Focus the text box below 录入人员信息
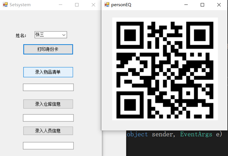The width and height of the screenshot is (228, 156). pos(48,146)
